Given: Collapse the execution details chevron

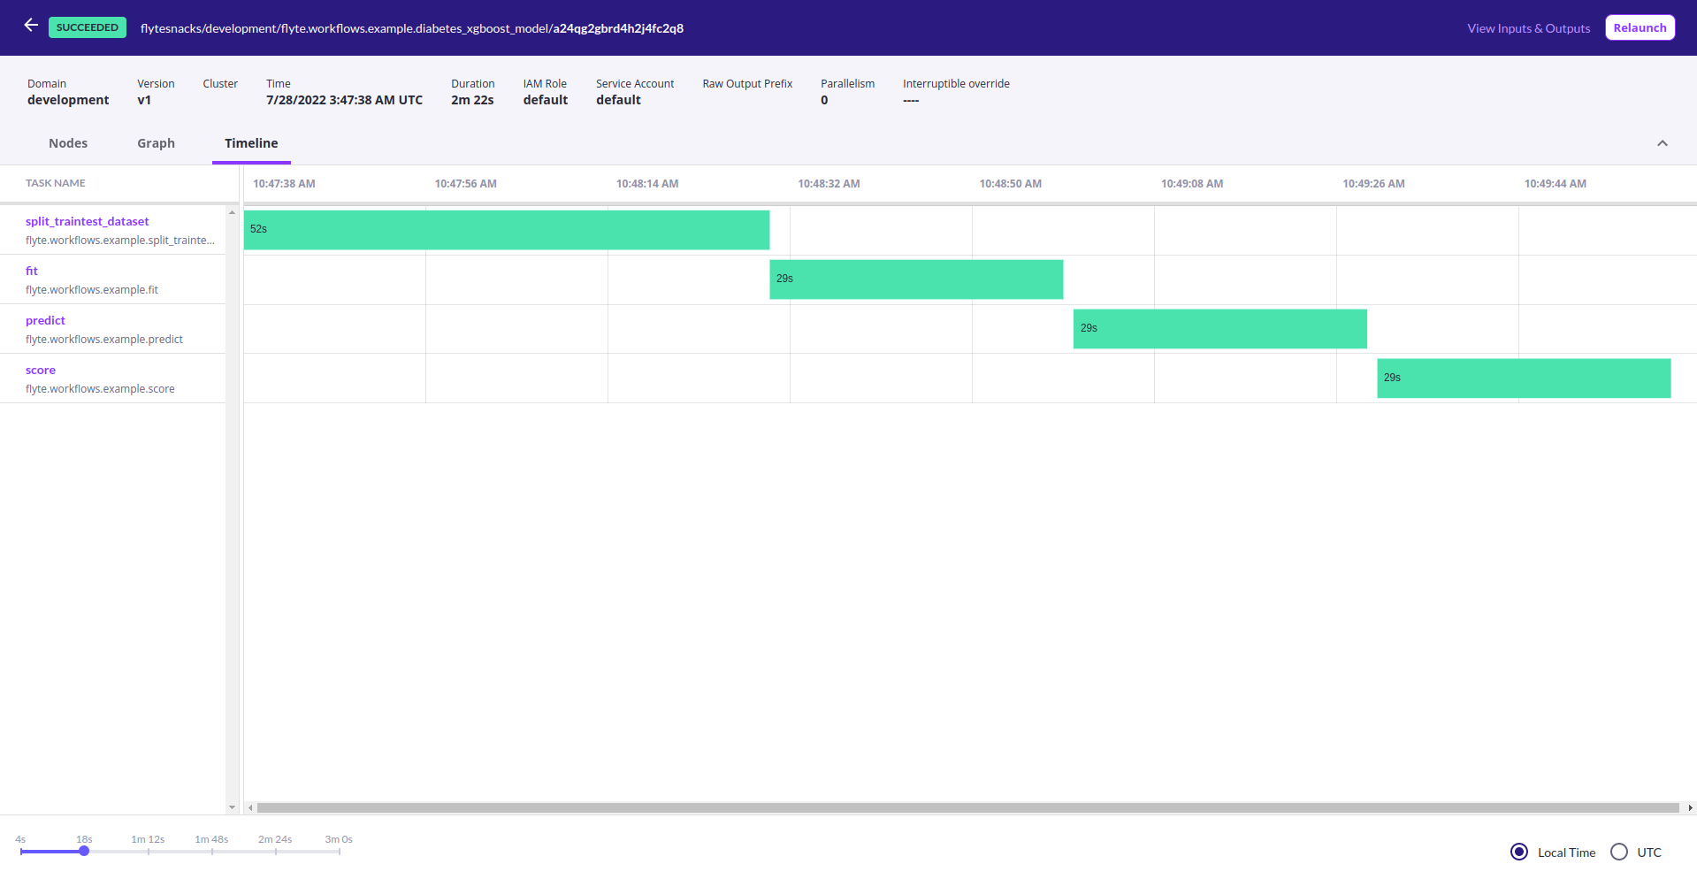Looking at the screenshot, I should click(1662, 143).
